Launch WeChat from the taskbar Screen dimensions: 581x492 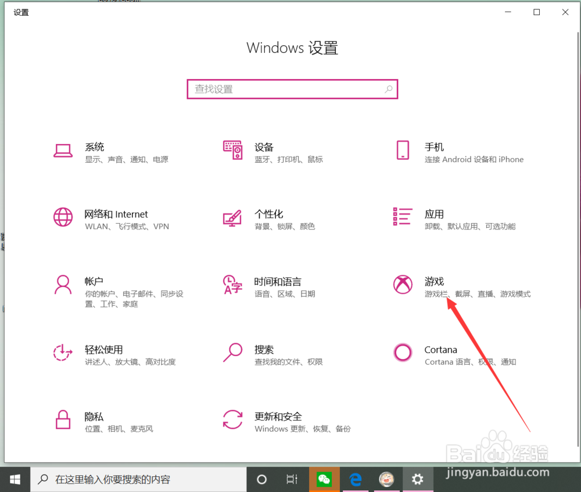point(325,479)
